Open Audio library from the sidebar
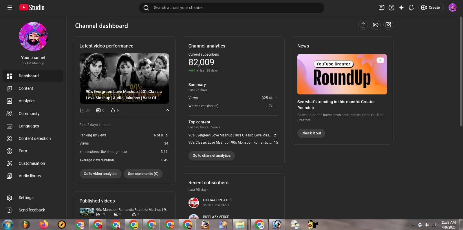This screenshot has width=463, height=230. pos(30,176)
